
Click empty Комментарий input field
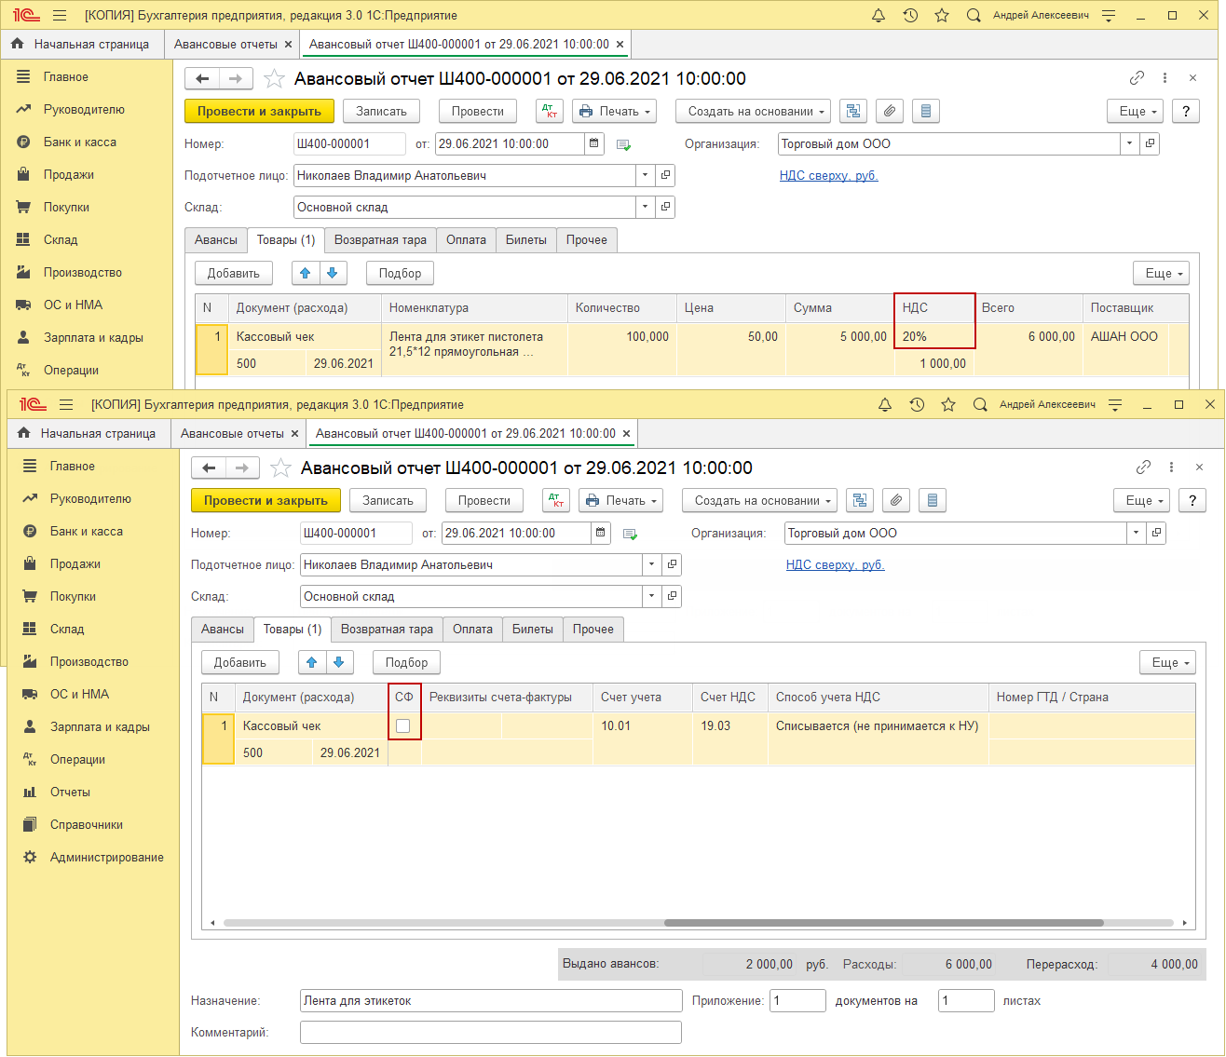(491, 1032)
